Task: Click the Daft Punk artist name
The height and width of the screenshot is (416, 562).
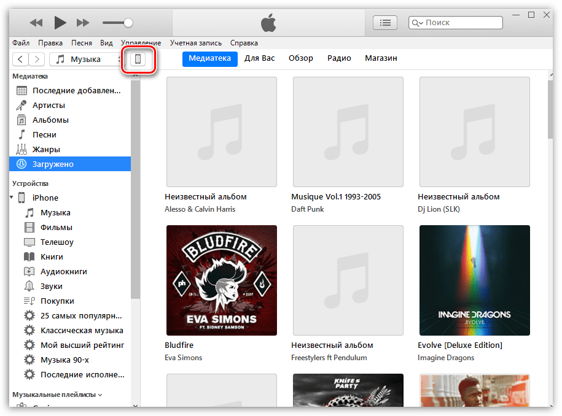Action: click(x=308, y=209)
